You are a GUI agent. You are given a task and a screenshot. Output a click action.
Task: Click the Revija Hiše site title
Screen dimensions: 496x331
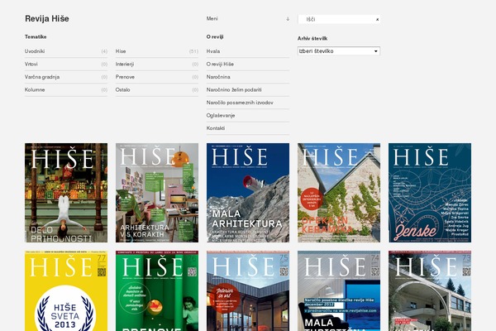(x=47, y=19)
